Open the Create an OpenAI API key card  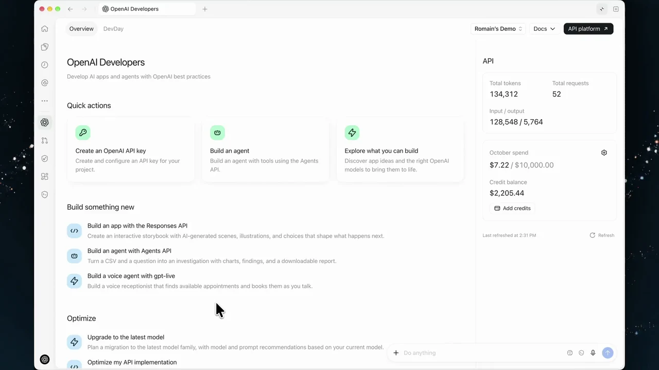tap(131, 150)
